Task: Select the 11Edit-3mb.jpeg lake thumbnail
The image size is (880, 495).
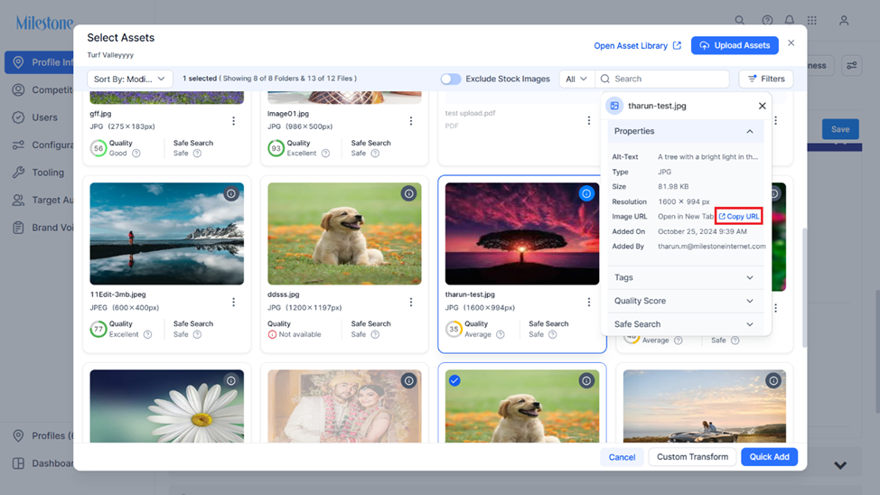Action: [166, 233]
